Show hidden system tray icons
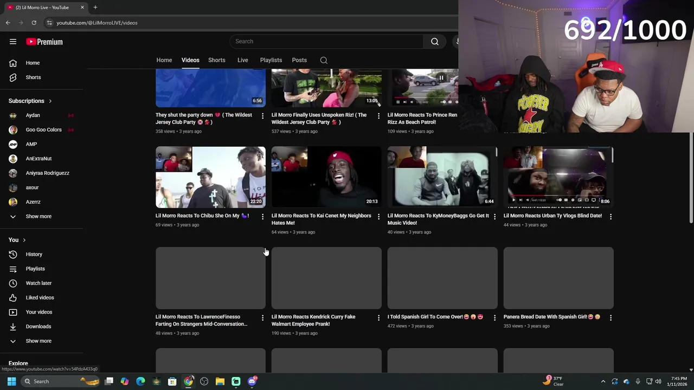The image size is (694, 390). pyautogui.click(x=603, y=381)
